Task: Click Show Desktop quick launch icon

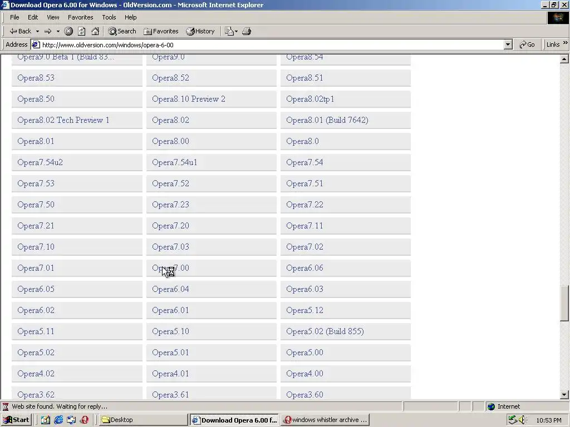Action: point(46,420)
